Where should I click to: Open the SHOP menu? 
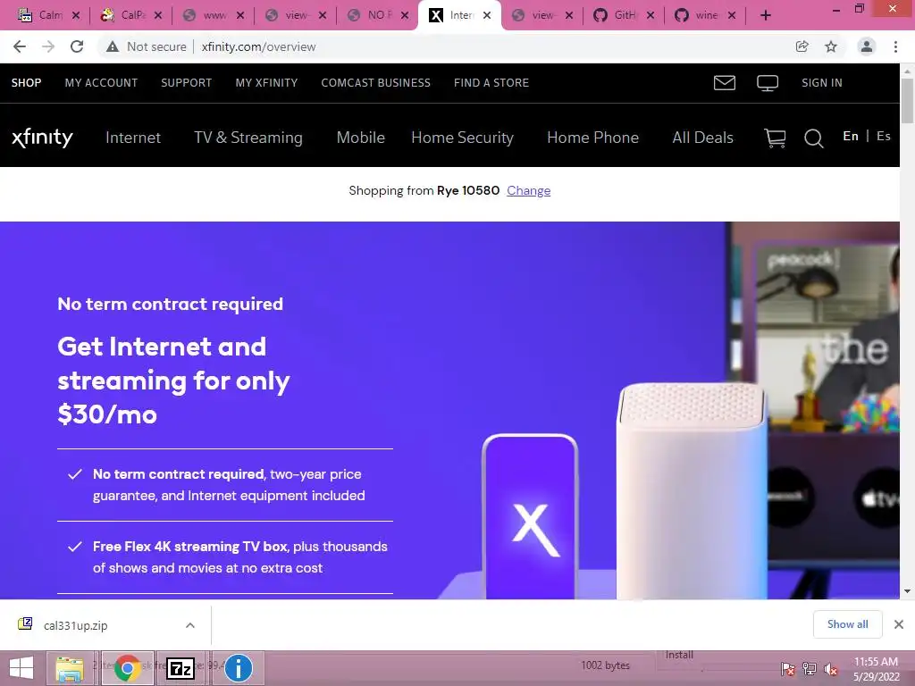(x=26, y=83)
